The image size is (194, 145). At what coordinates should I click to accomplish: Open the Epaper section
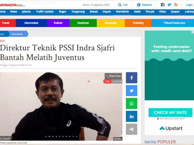click(175, 12)
